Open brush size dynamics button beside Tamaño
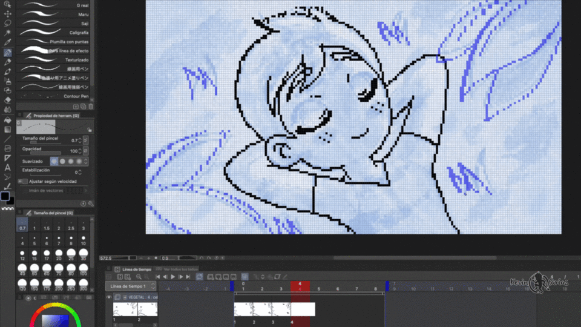Viewport: 581px width, 327px height. [86, 140]
